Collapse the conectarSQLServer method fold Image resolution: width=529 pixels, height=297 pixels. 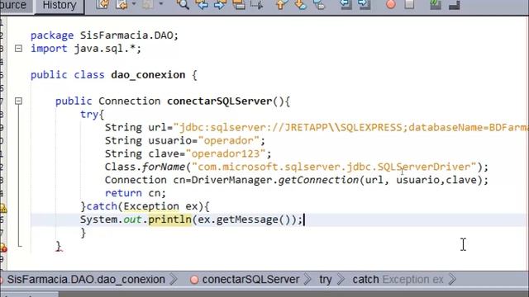[18, 101]
